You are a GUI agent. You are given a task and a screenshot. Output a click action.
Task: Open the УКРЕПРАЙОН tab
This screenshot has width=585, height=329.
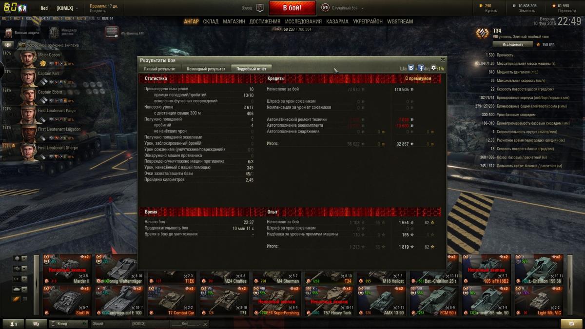368,21
